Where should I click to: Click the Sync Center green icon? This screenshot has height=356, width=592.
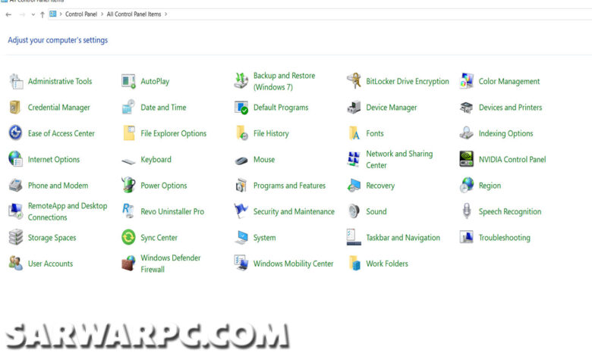point(128,237)
